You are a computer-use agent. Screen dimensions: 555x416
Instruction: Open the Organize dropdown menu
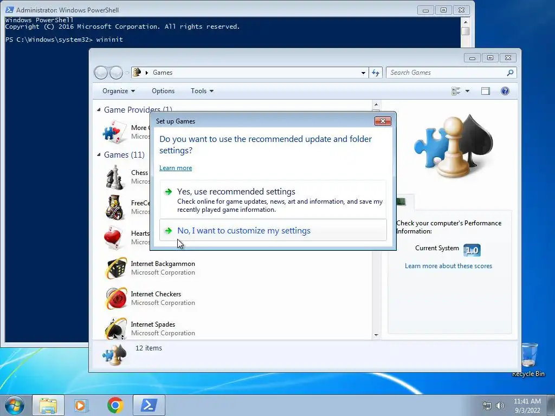pyautogui.click(x=119, y=91)
